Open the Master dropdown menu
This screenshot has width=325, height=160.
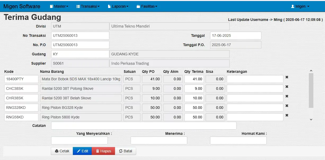[x=59, y=6]
